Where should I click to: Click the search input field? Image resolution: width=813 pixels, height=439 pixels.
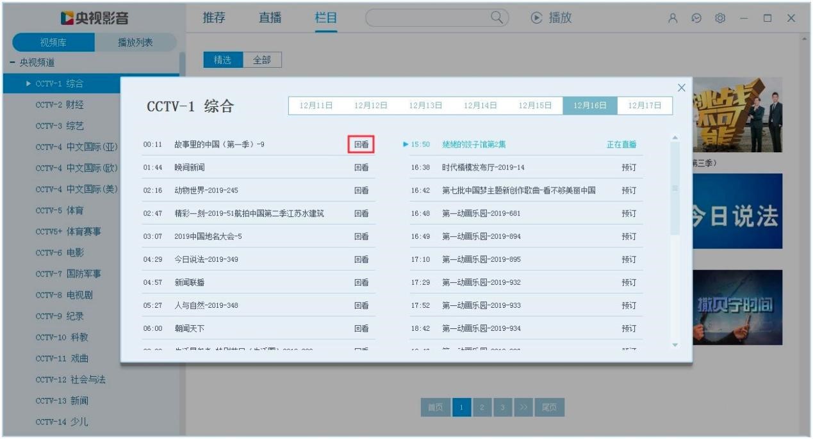pos(426,18)
